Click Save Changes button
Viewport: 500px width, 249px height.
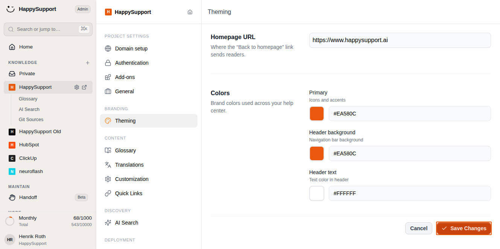tap(464, 228)
